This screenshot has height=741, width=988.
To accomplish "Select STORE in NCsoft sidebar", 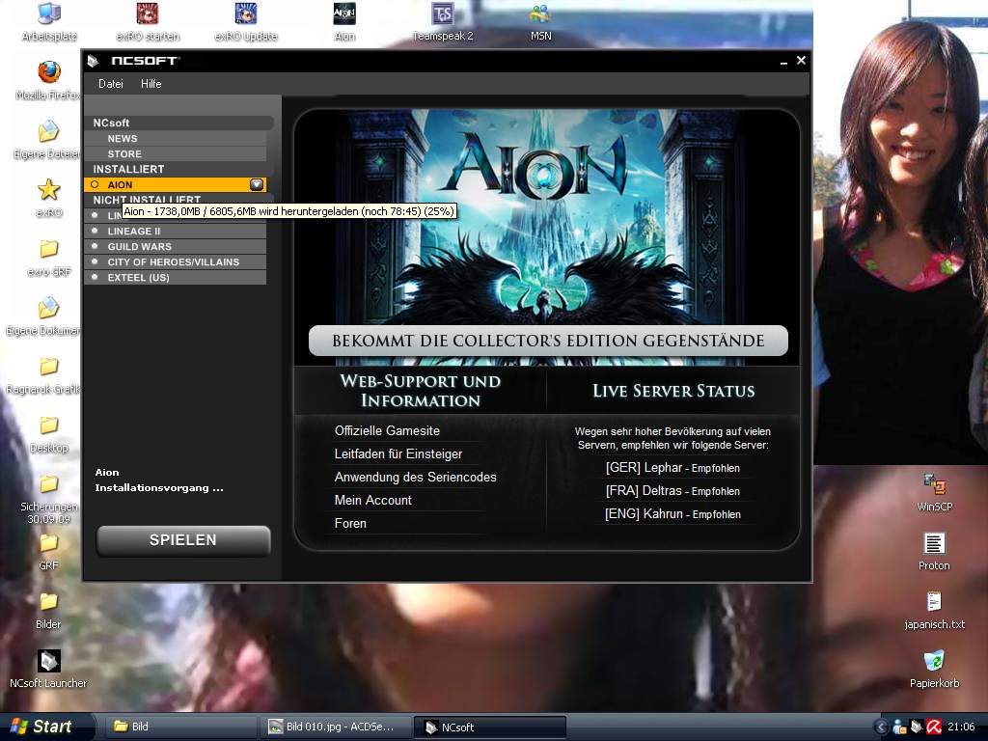I will click(x=176, y=153).
